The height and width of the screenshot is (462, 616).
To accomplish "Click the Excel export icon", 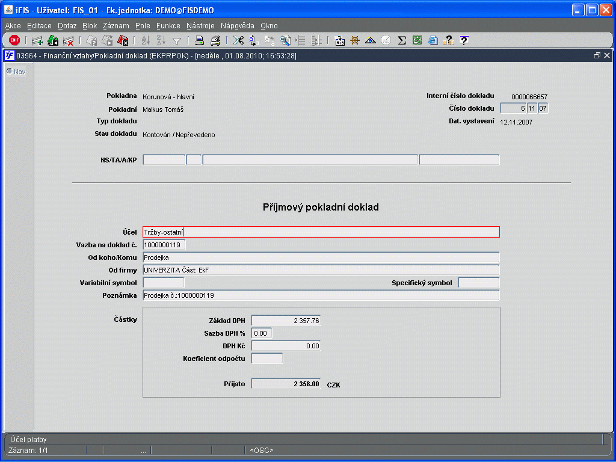I will tap(417, 40).
